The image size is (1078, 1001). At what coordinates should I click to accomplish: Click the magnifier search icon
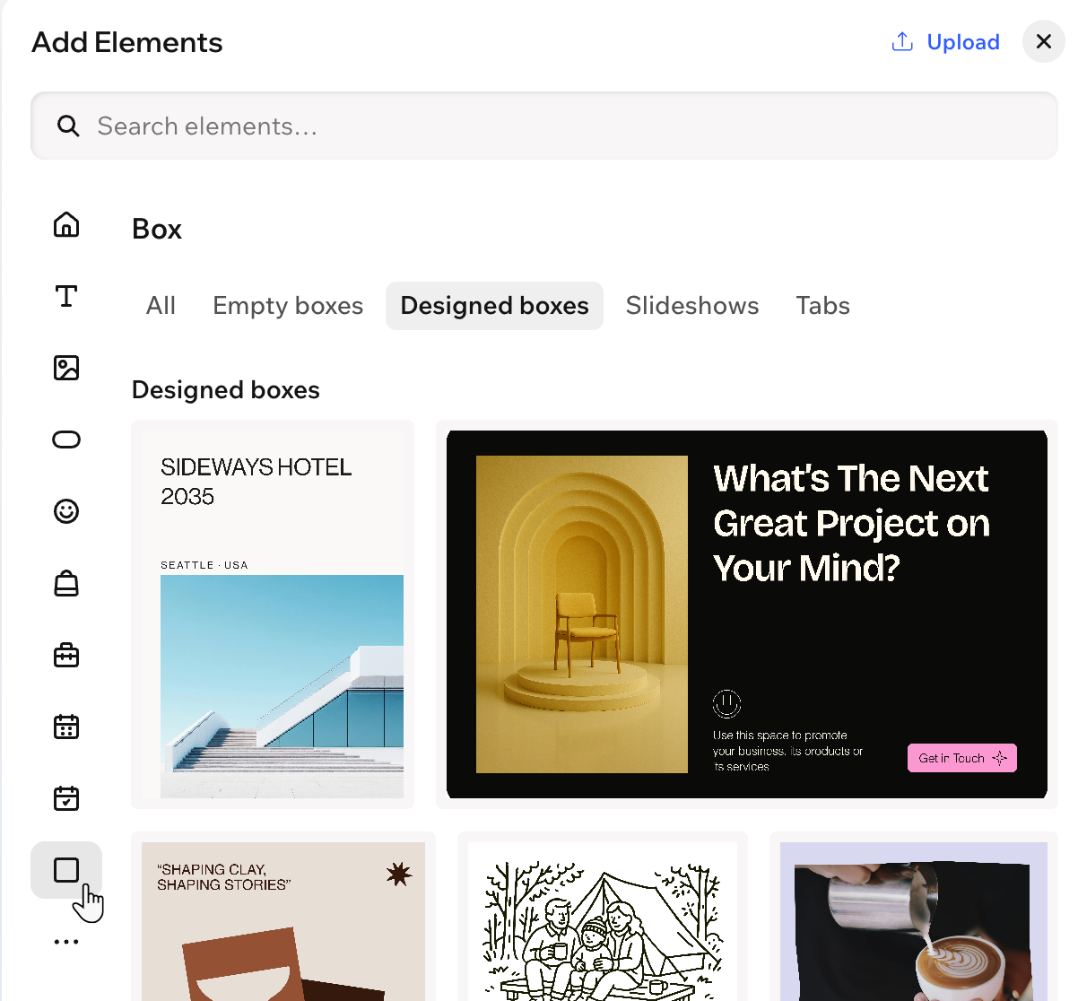(68, 126)
